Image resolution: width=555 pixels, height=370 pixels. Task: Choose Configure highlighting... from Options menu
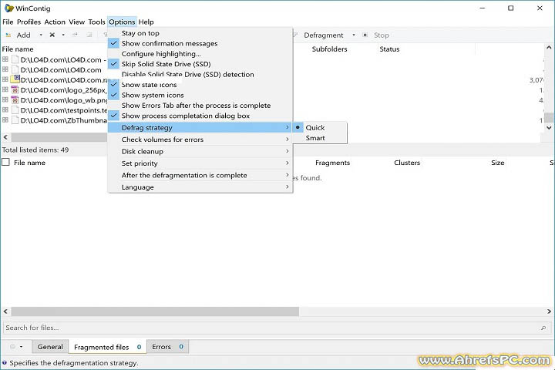coord(200,53)
